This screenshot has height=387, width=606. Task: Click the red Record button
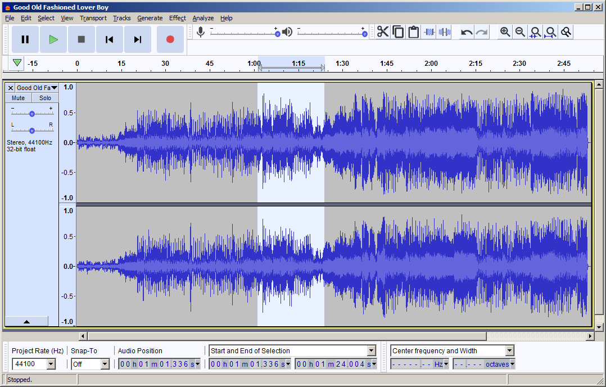click(x=170, y=39)
